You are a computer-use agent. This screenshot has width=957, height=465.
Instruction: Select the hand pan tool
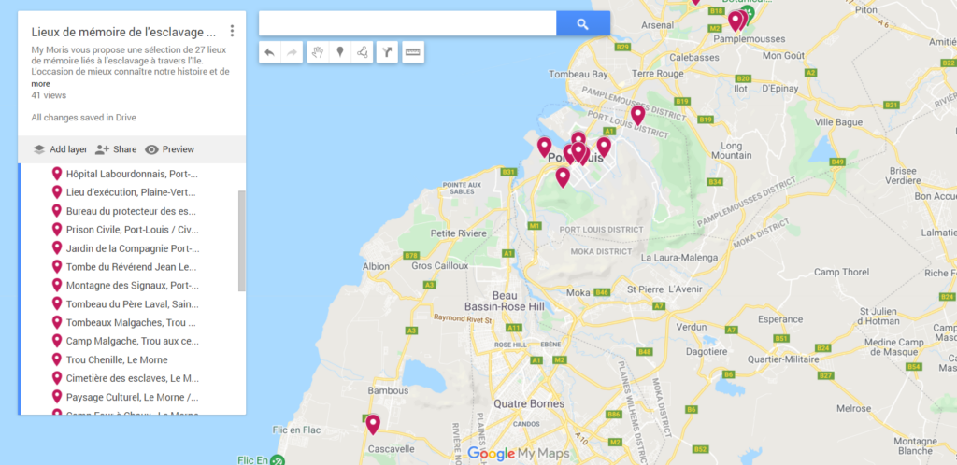[x=317, y=52]
